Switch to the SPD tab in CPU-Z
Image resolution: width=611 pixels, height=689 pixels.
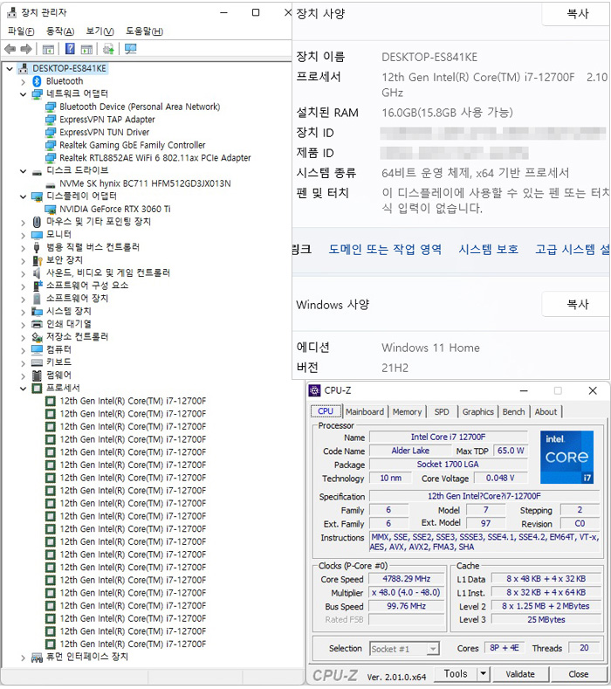442,411
